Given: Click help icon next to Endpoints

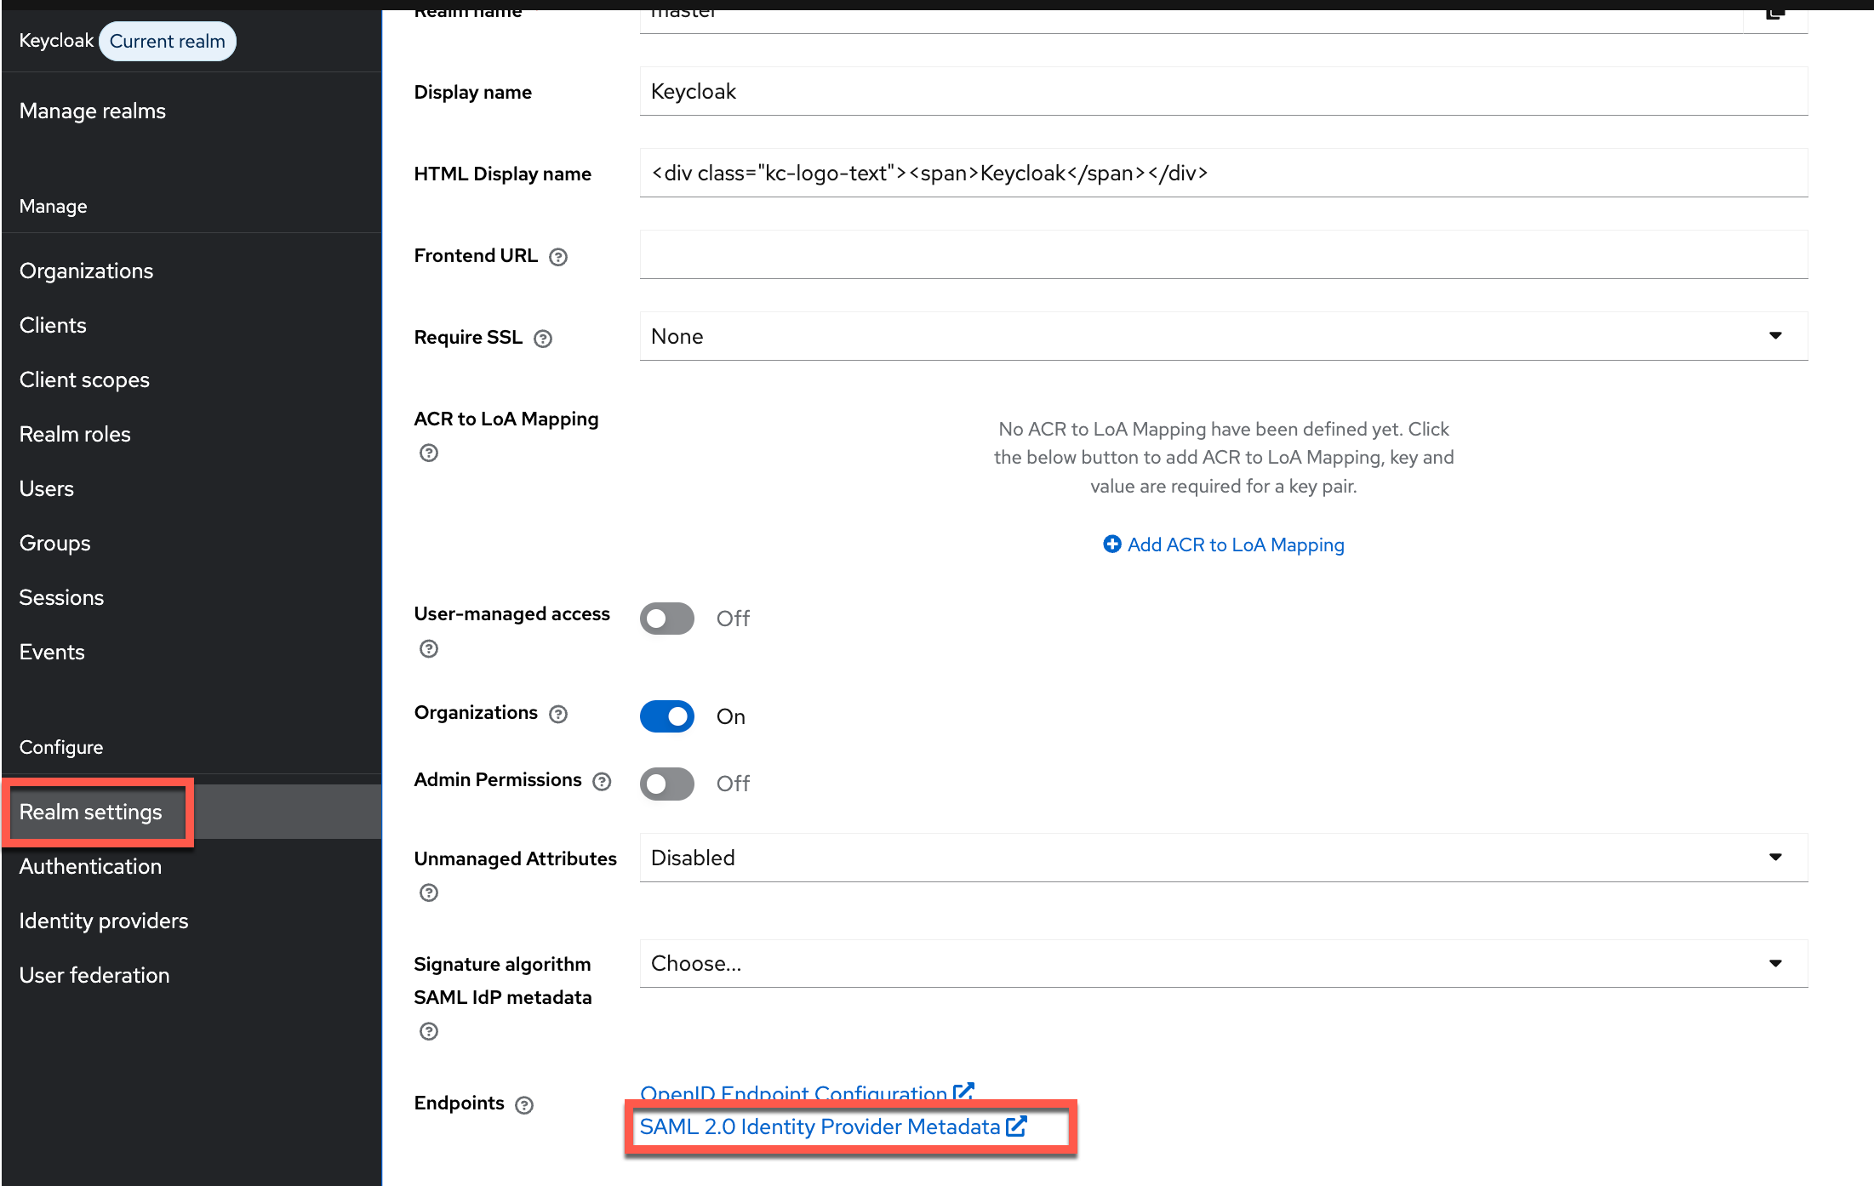Looking at the screenshot, I should pyautogui.click(x=524, y=1104).
